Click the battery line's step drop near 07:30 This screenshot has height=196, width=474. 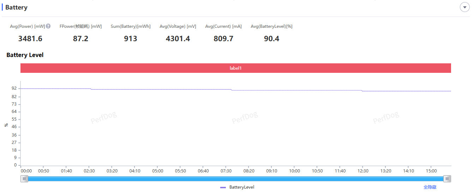[x=232, y=90]
